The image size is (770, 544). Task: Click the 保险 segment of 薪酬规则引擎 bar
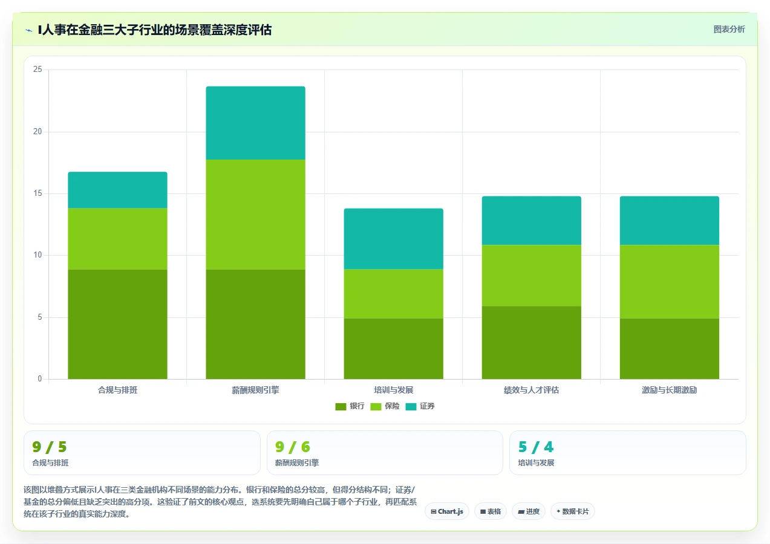pos(255,214)
